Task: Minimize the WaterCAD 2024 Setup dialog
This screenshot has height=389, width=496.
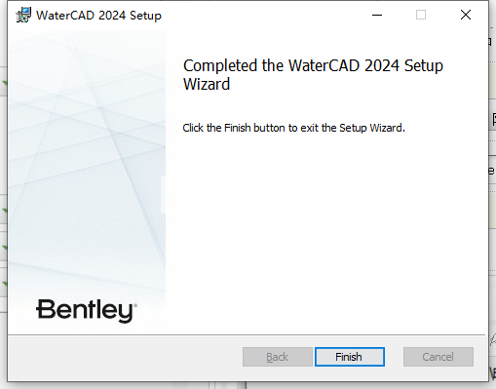Action: tap(377, 15)
